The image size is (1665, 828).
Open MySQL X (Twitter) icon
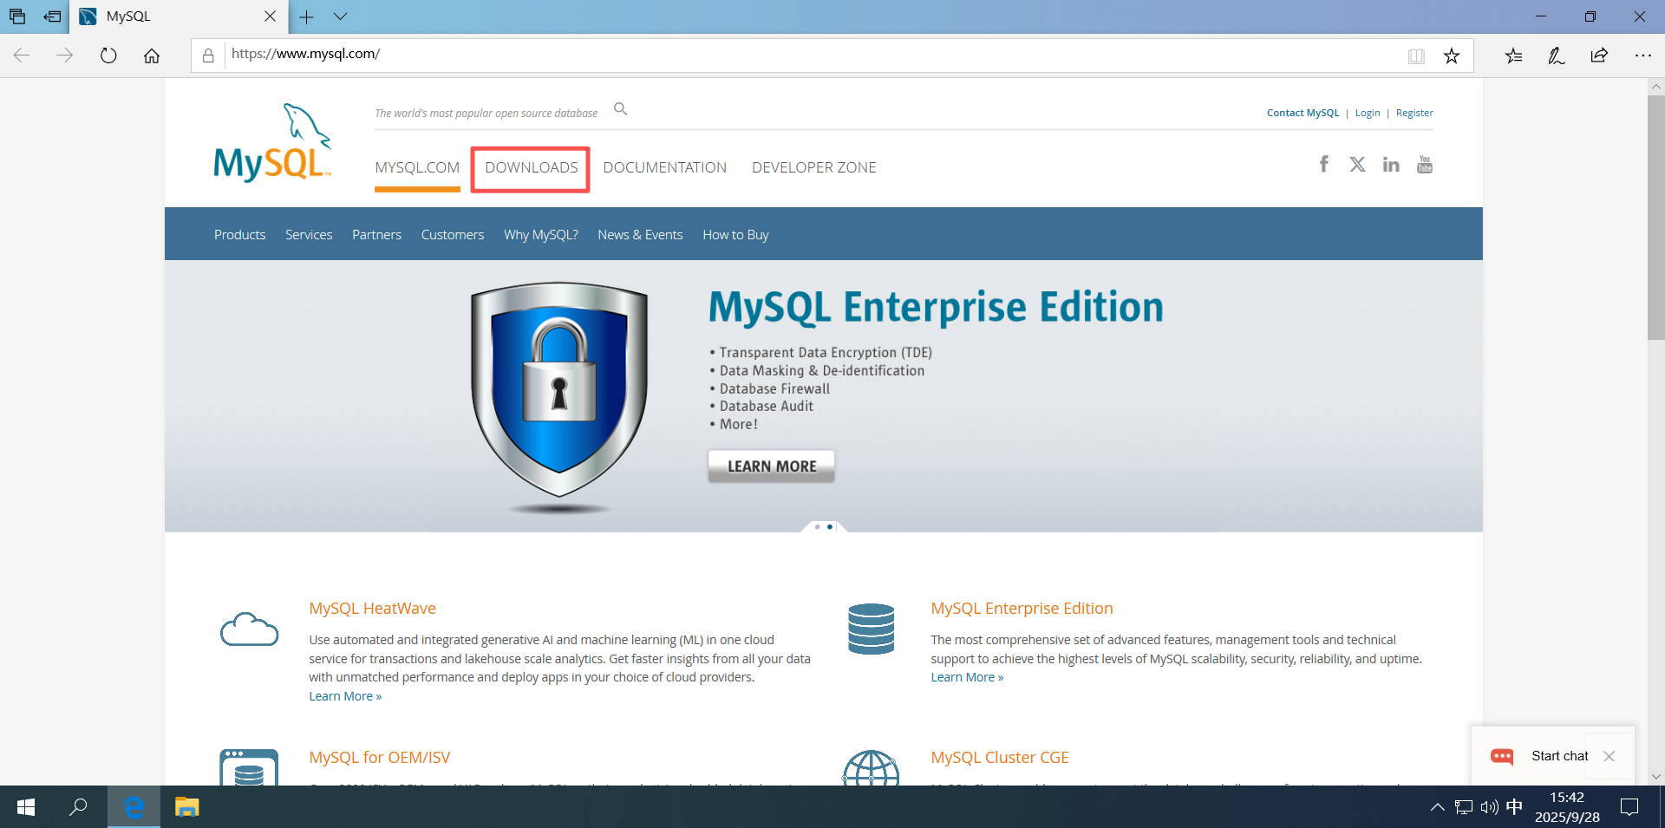[x=1357, y=164]
